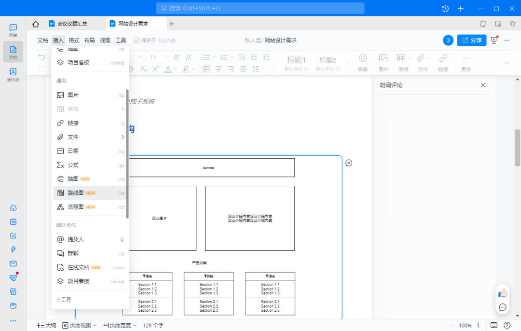The image size is (521, 331).
Task: Open the page width dropdown
Action: (x=120, y=325)
